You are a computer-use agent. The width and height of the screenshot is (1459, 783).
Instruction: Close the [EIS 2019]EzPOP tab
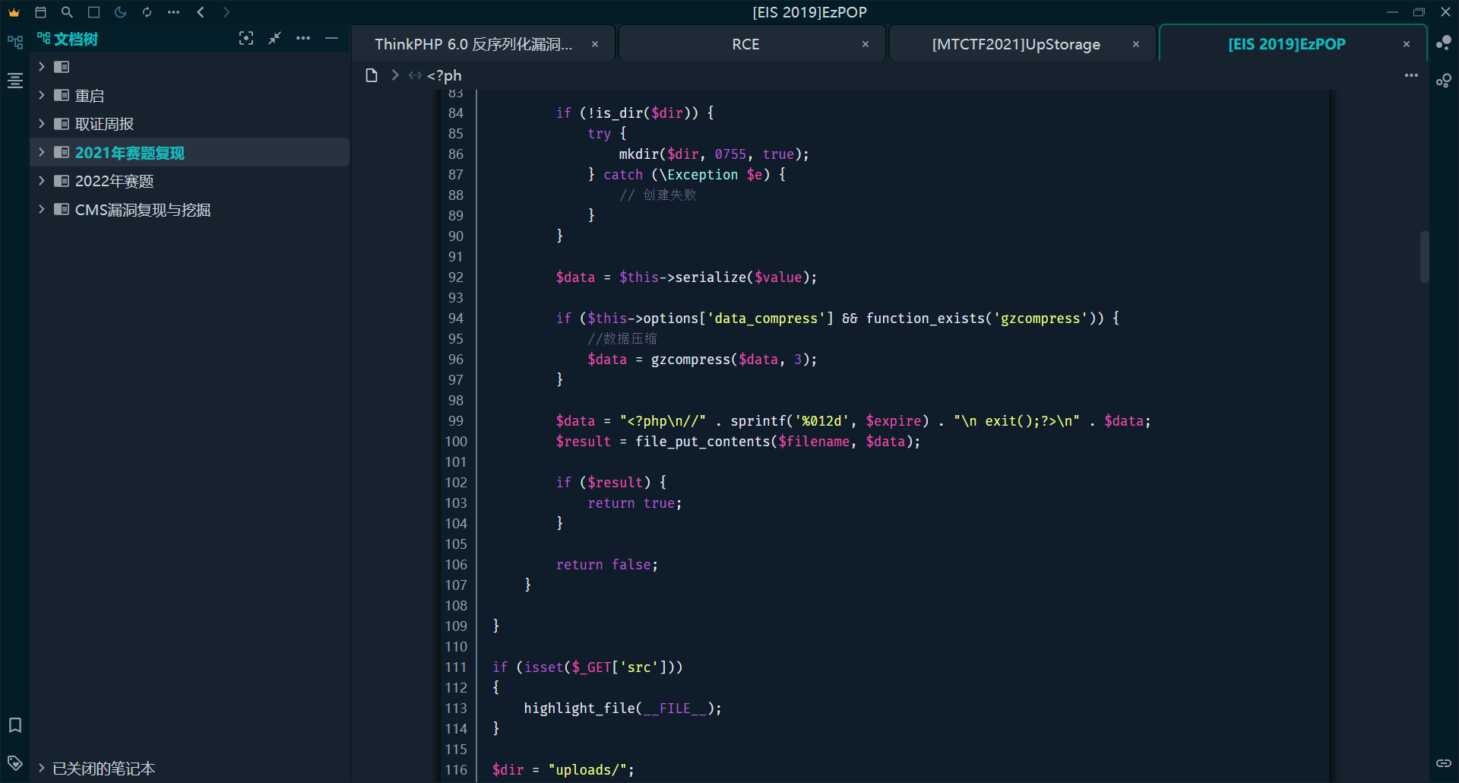[x=1407, y=44]
